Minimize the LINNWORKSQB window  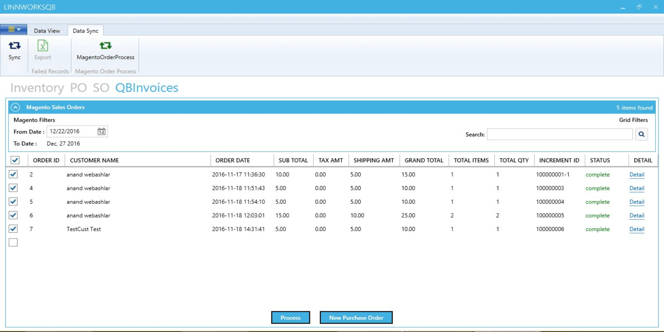(623, 7)
